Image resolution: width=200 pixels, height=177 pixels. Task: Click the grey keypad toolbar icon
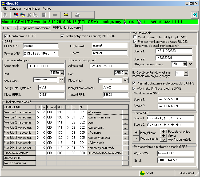[x=44, y=15]
